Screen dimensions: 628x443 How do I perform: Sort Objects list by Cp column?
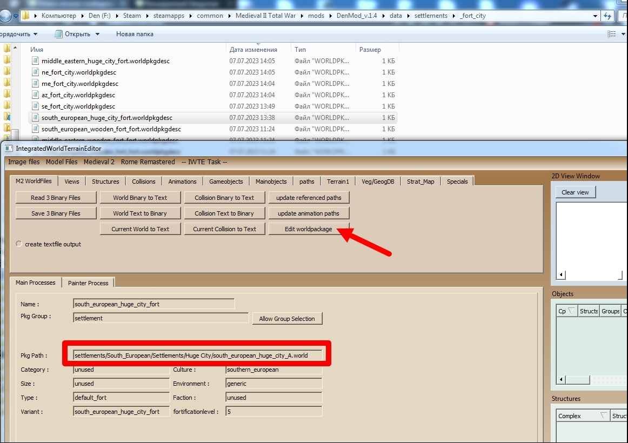(567, 311)
